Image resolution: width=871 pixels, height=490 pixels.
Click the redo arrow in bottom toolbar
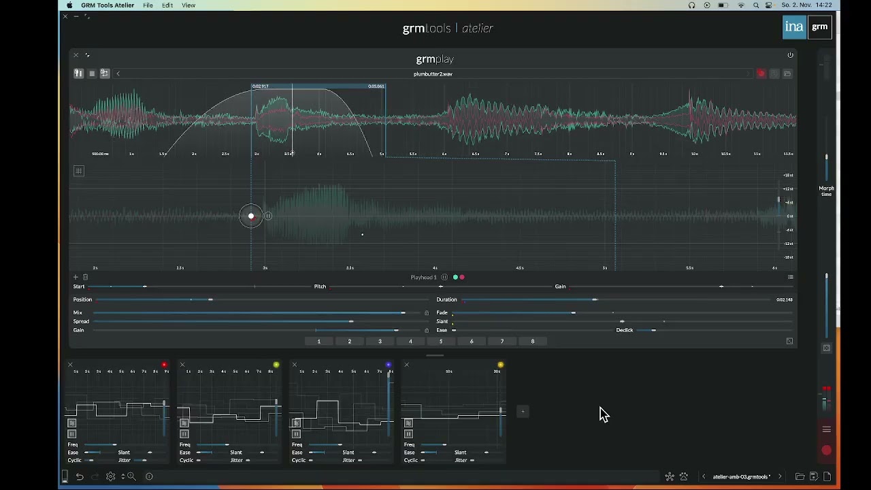click(x=95, y=476)
